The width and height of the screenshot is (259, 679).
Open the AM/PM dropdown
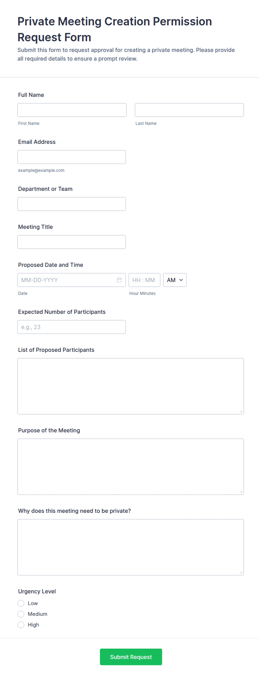coord(175,280)
